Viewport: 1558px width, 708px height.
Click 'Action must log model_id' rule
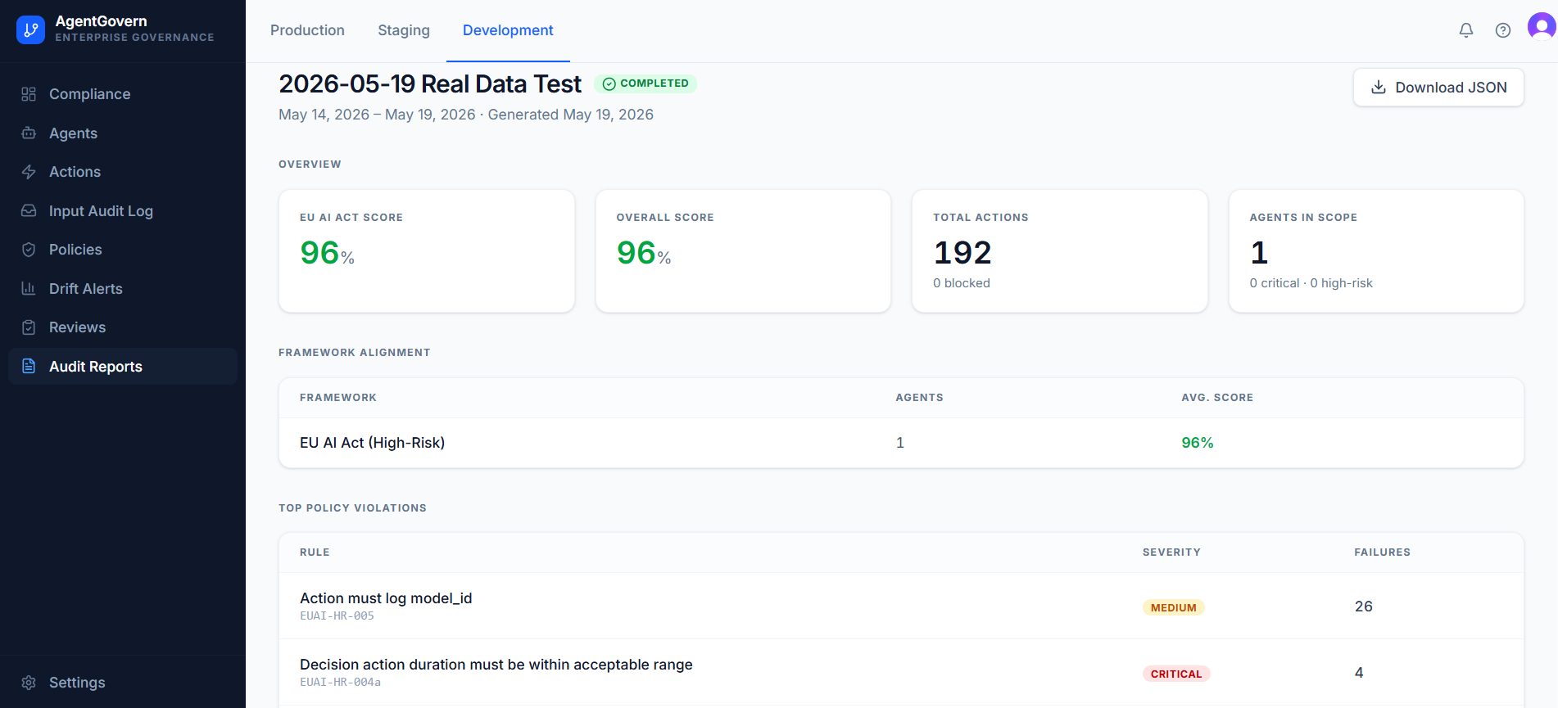tap(386, 598)
